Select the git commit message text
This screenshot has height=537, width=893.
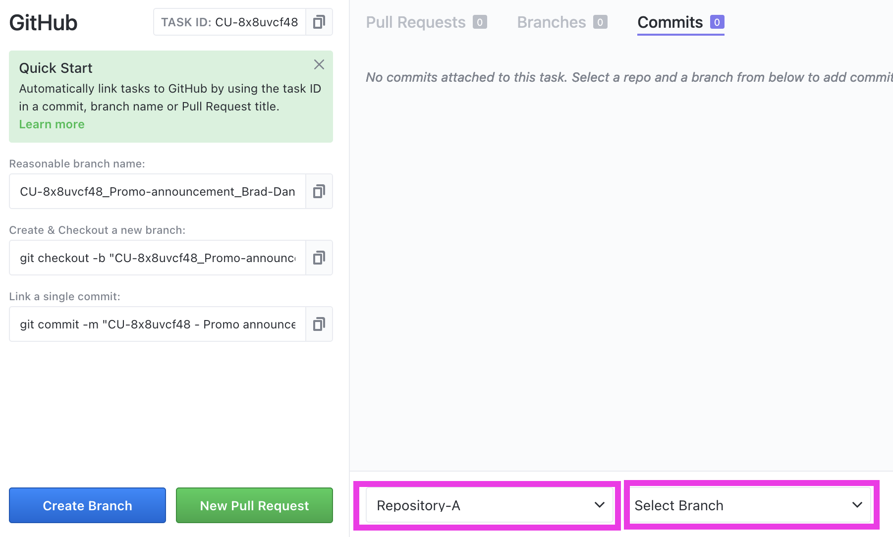[157, 324]
